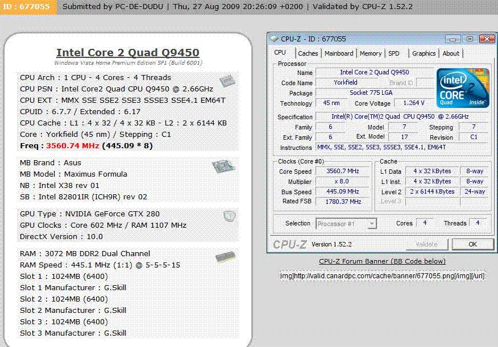Switch to the Graphics tab
498x347 pixels.
click(424, 53)
